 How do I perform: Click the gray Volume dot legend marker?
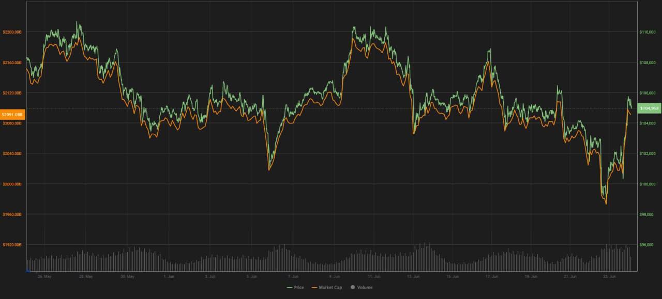pos(353,287)
